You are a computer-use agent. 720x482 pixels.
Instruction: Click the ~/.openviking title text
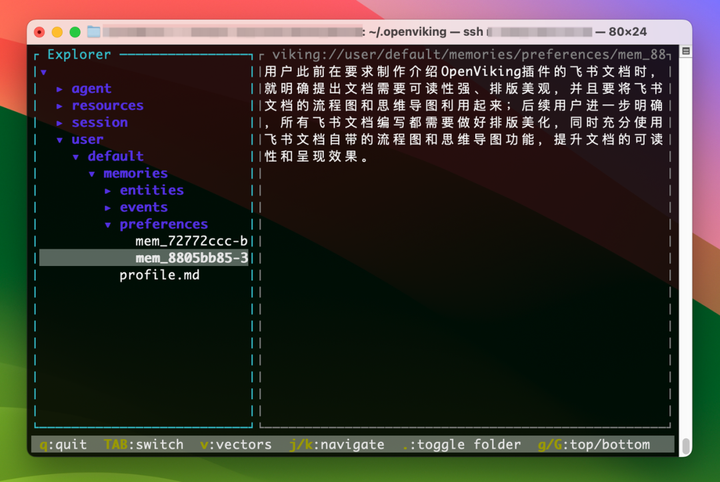[x=407, y=32]
